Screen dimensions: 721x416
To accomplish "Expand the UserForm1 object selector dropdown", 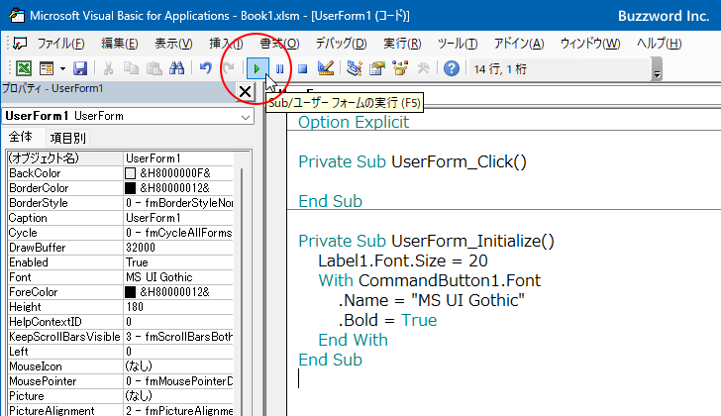I will point(246,117).
